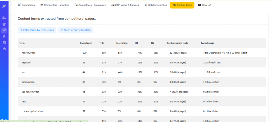The width and height of the screenshot is (271, 122).
Task: Click 0-3 times in text usage
Action: (211, 101)
